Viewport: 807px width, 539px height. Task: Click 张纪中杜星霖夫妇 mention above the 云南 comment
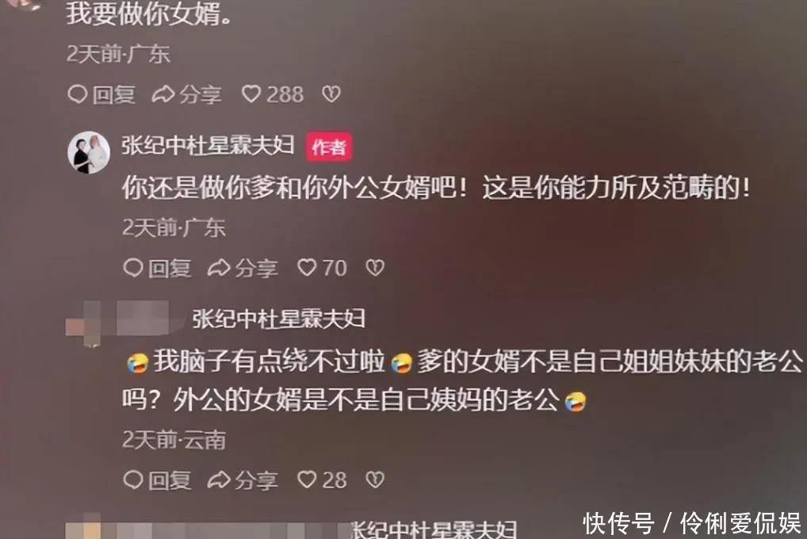tap(278, 319)
